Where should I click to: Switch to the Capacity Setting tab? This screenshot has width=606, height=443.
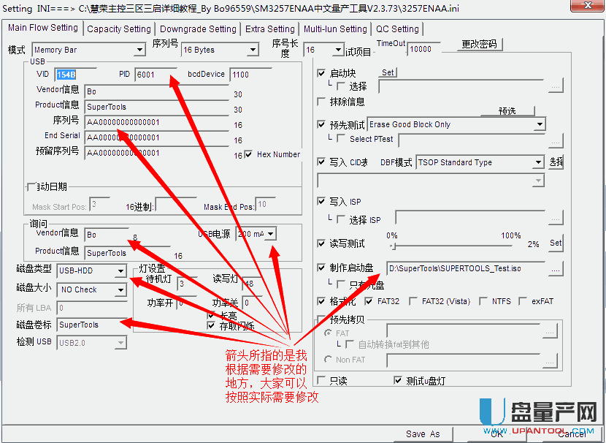coord(118,29)
